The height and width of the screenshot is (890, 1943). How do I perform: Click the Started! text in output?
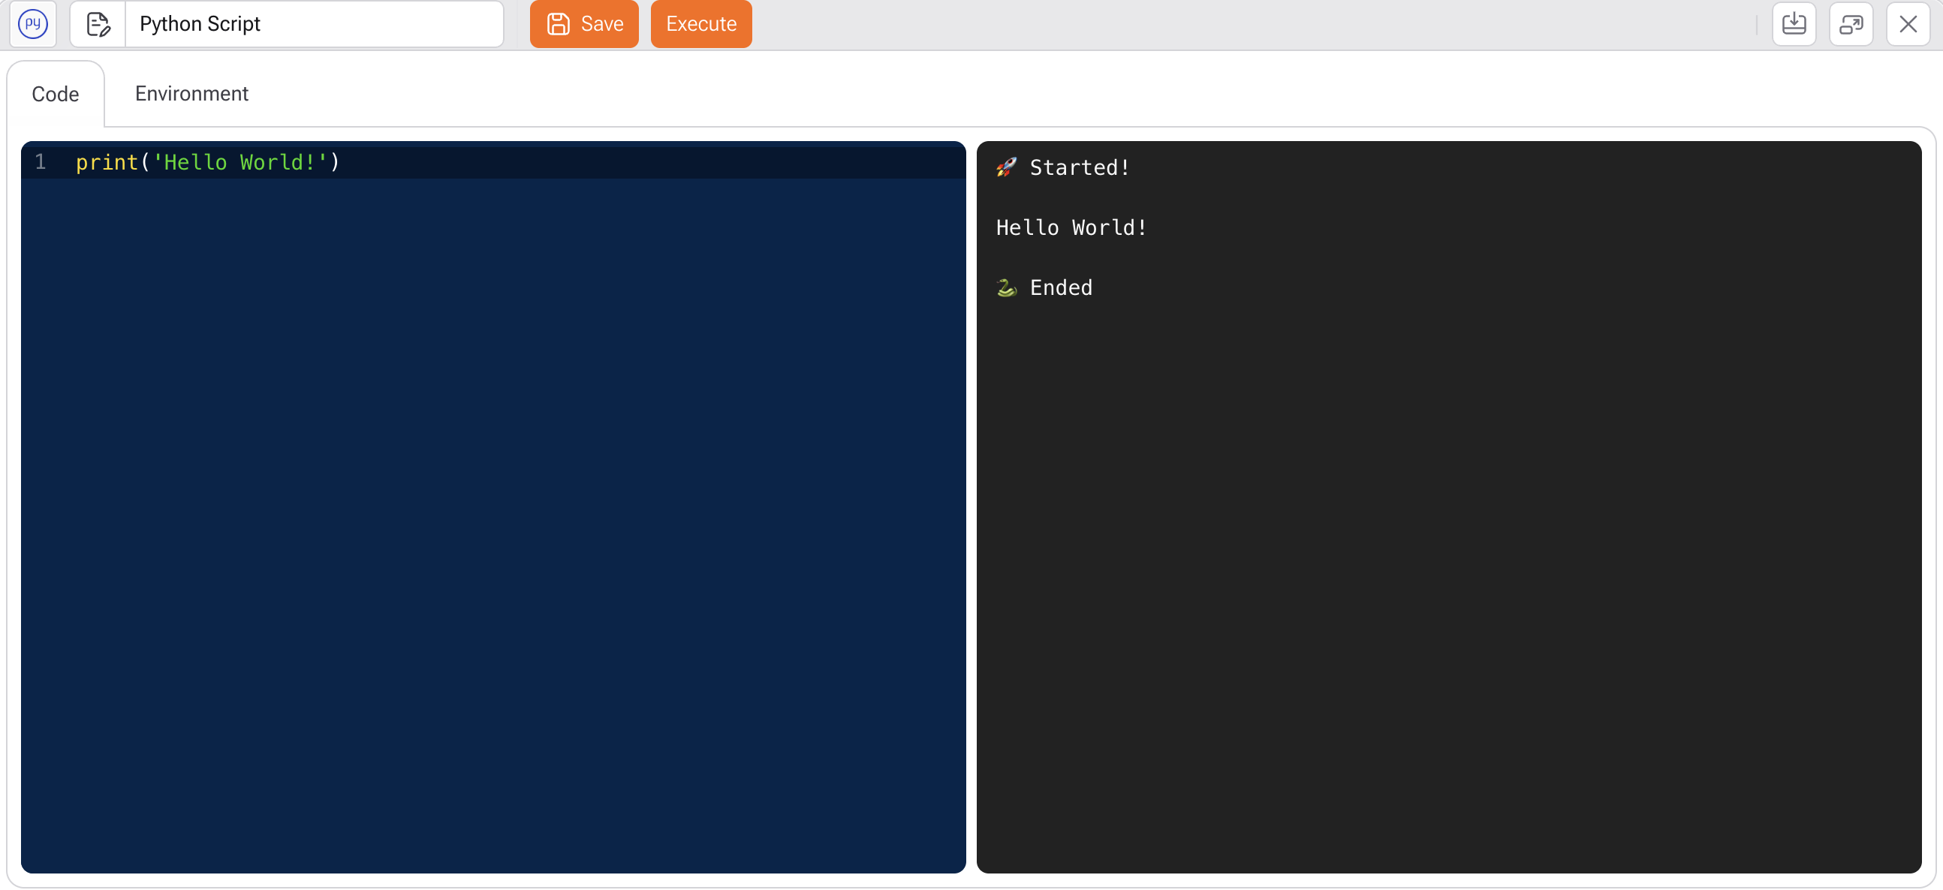1080,167
